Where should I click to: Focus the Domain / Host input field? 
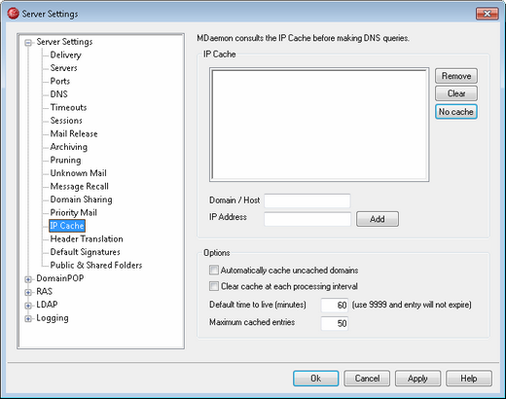coord(307,200)
